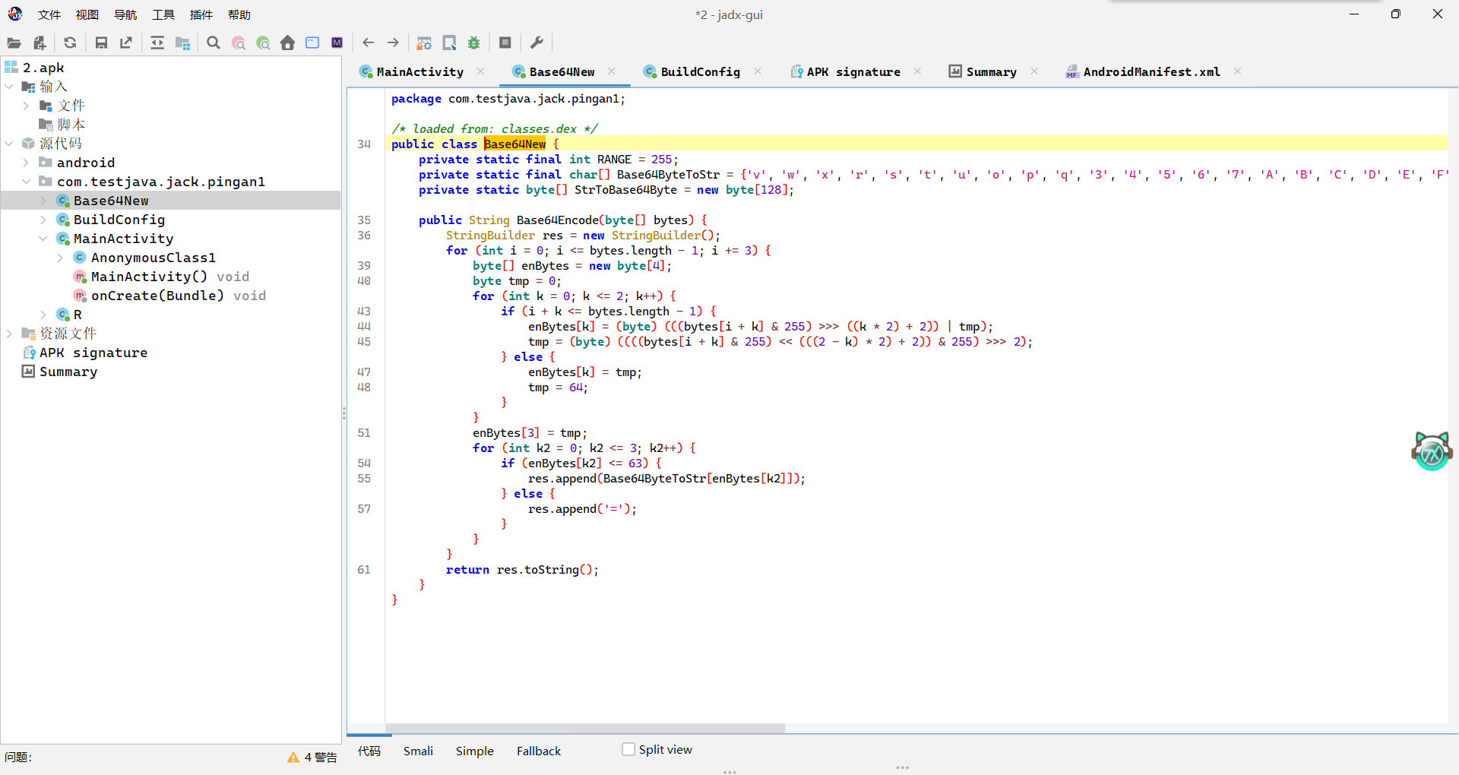This screenshot has height=775, width=1459.
Task: Switch to Fallback code view
Action: [538, 751]
